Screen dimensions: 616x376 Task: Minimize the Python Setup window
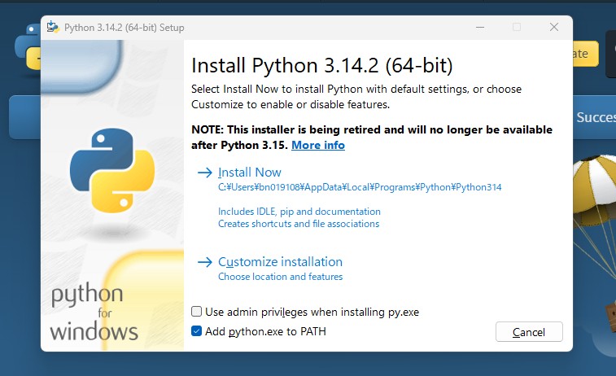coord(478,27)
